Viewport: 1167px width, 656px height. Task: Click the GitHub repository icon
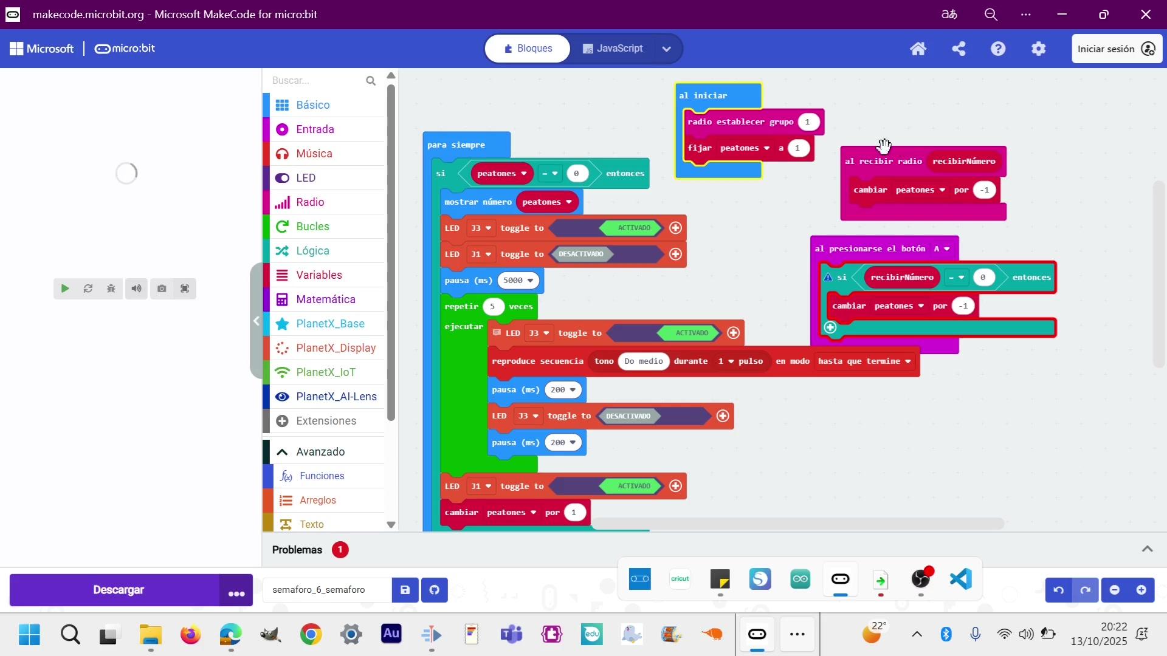(434, 590)
